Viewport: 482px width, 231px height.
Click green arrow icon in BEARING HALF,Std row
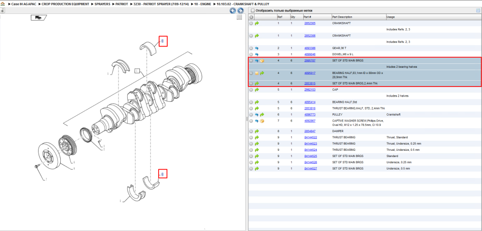(x=257, y=102)
